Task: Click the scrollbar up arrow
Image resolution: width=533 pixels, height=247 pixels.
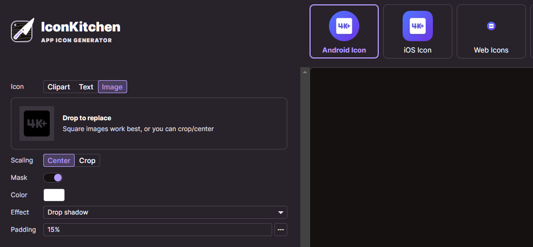Action: pos(305,72)
